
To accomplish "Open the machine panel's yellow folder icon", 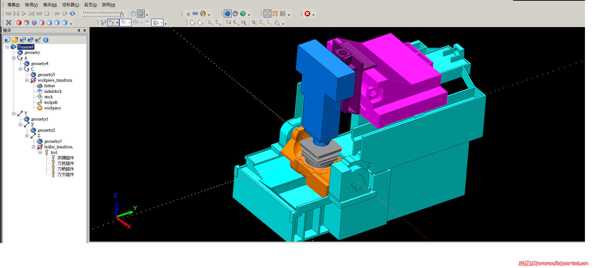I will pyautogui.click(x=15, y=40).
